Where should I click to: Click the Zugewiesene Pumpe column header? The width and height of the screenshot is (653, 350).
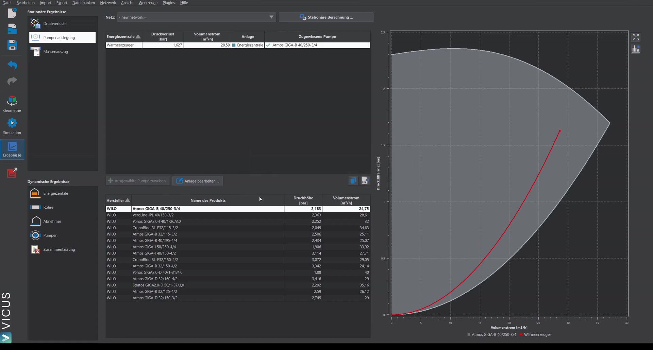point(317,37)
